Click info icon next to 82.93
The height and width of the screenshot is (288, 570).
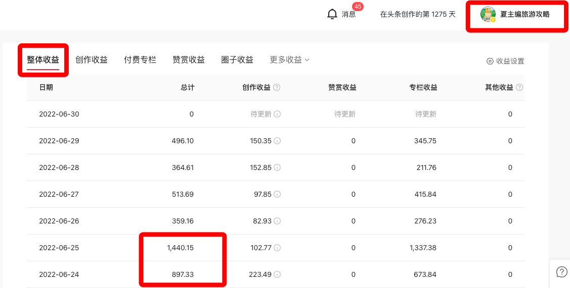tap(277, 221)
